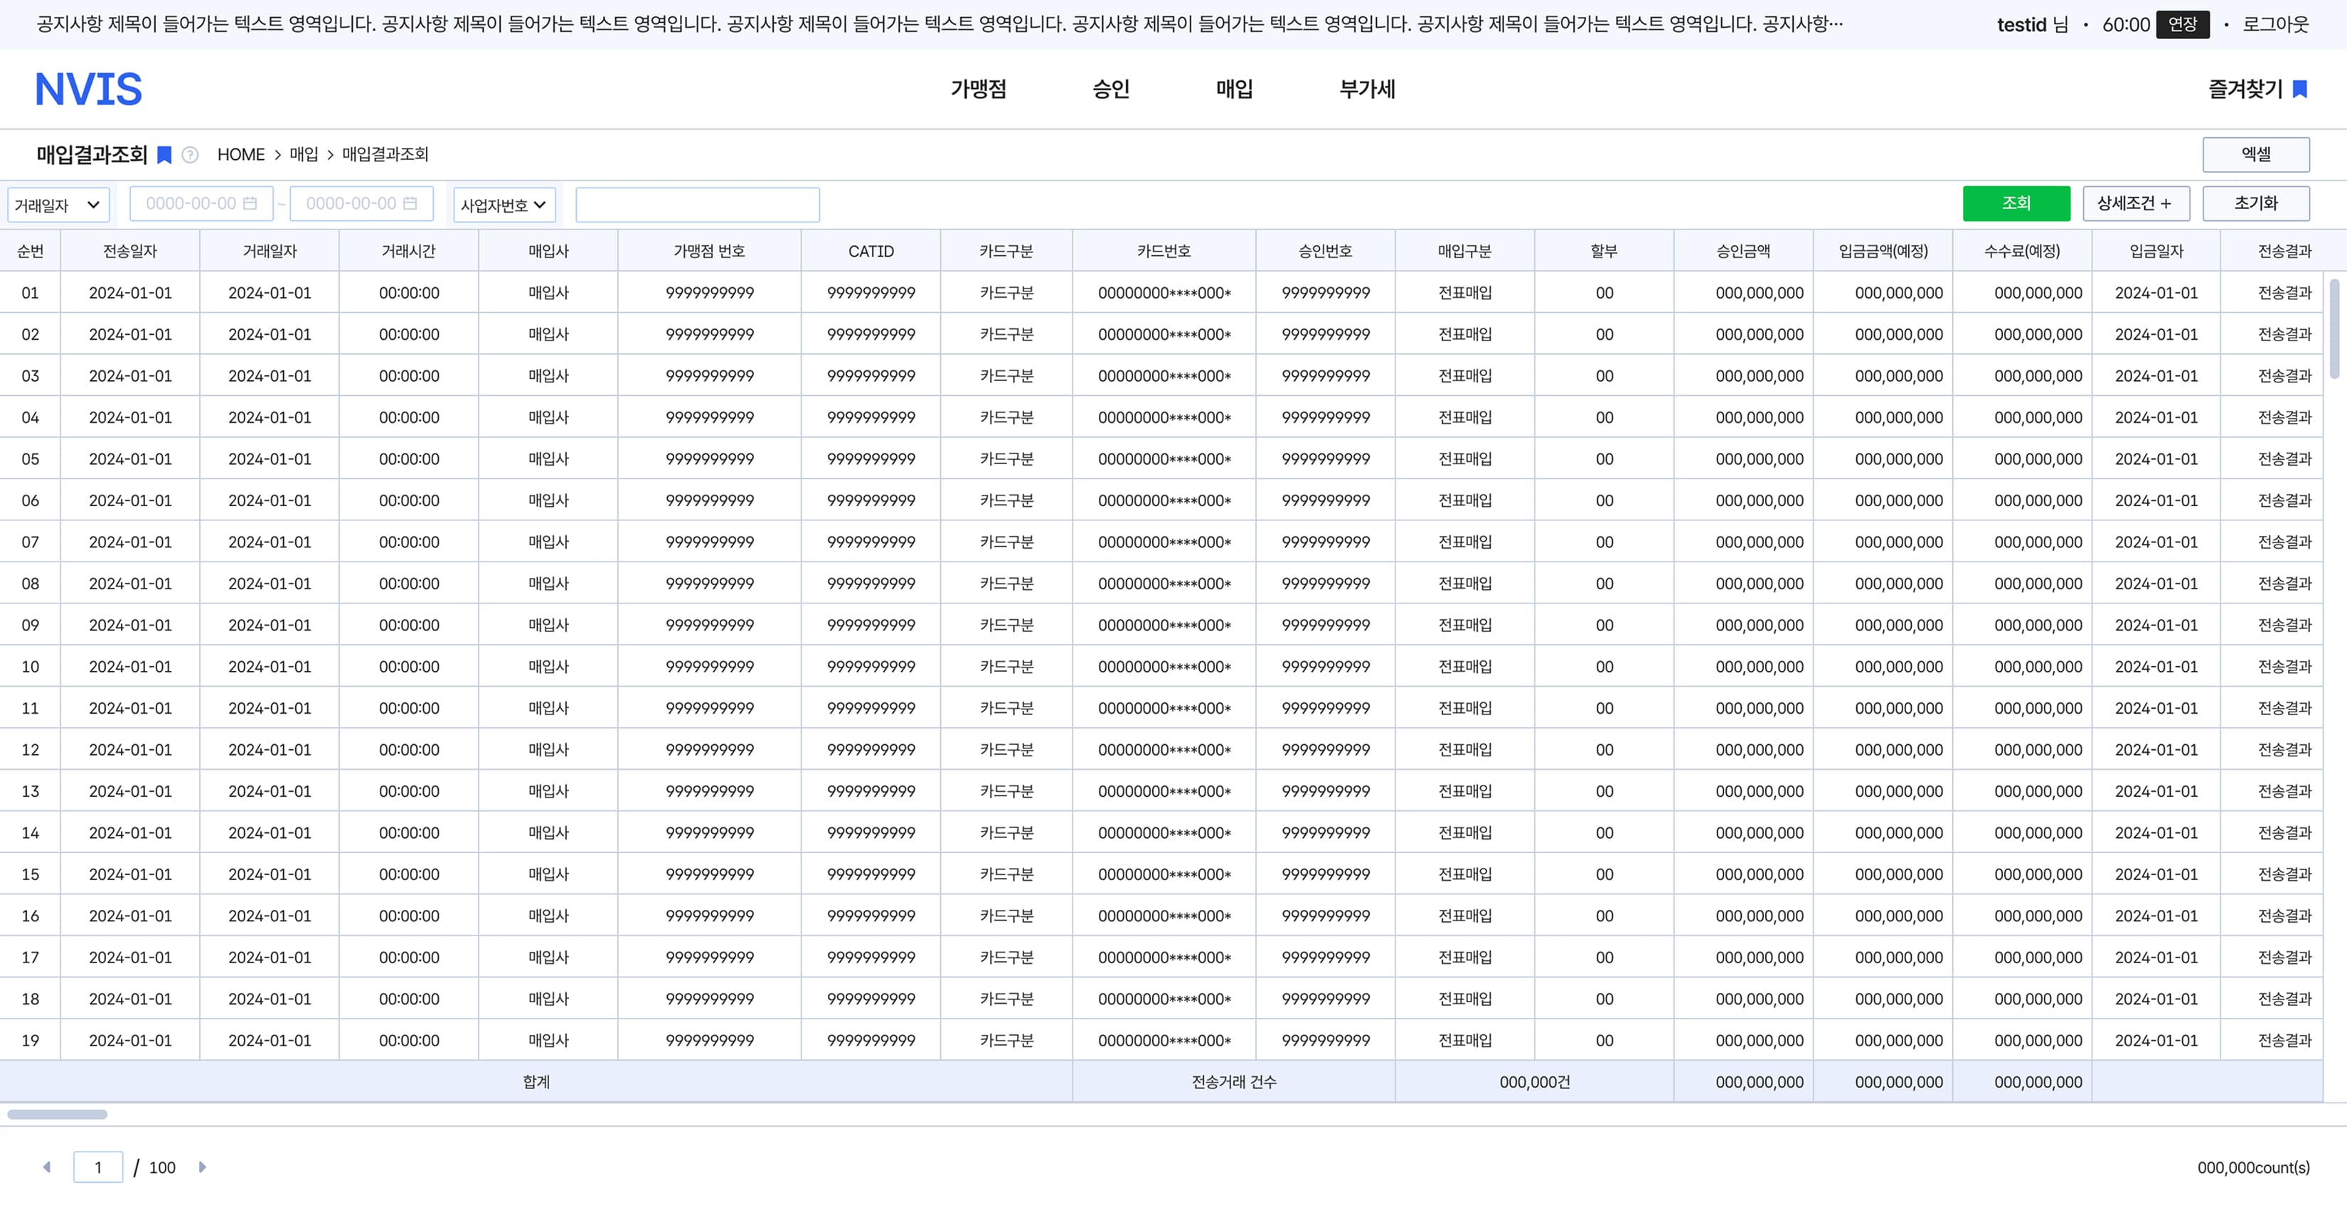Click the 카드번호 column header
Image resolution: width=2347 pixels, height=1207 pixels.
1164,252
